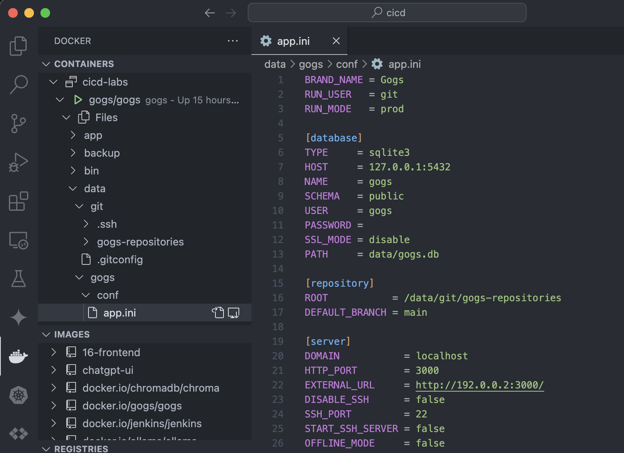Collapse the gogs folder under data
The height and width of the screenshot is (453, 624).
[79, 277]
